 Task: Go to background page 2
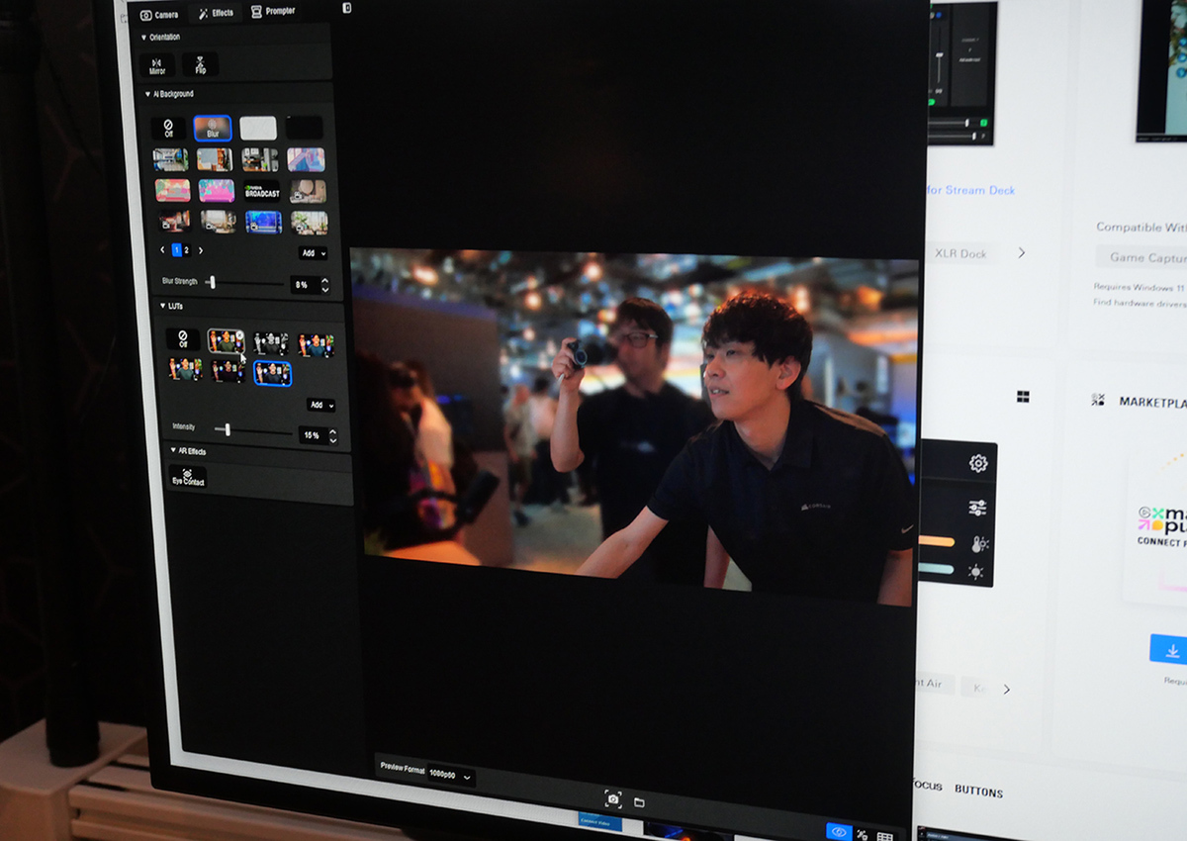187,250
